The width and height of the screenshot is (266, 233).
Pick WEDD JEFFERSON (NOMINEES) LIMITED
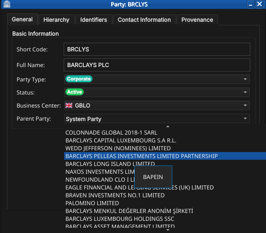click(165, 148)
